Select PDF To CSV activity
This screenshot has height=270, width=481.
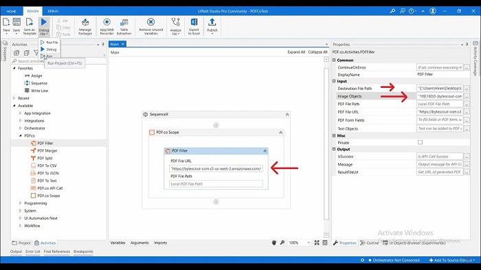47,166
